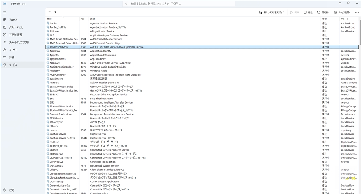Viewport: 361px width, 194px height.
Task: Open 設定 at the sidebar bottom
Action: 22,190
